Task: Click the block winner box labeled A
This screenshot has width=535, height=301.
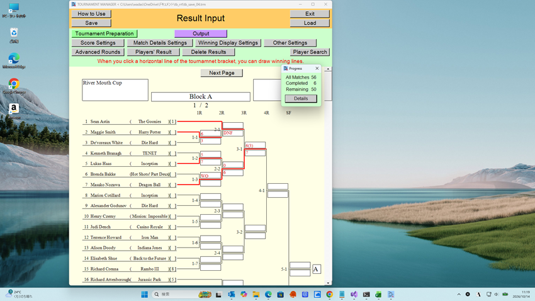Action: click(317, 270)
